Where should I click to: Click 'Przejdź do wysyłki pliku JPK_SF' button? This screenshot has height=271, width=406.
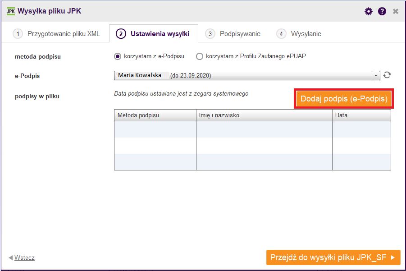click(x=333, y=257)
